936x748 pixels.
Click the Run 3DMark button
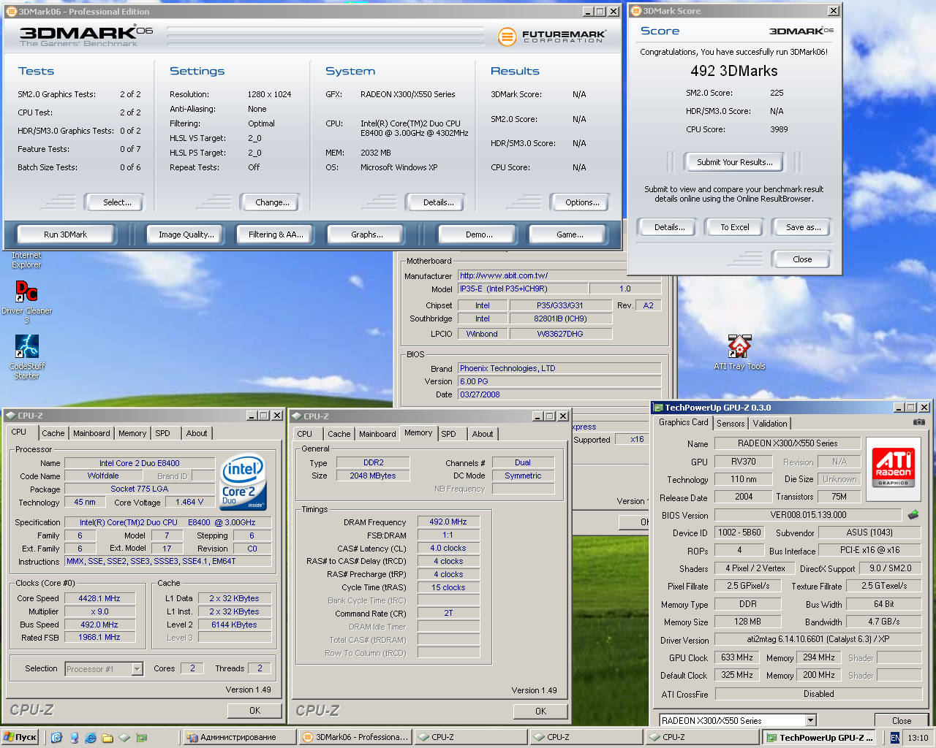(x=65, y=234)
